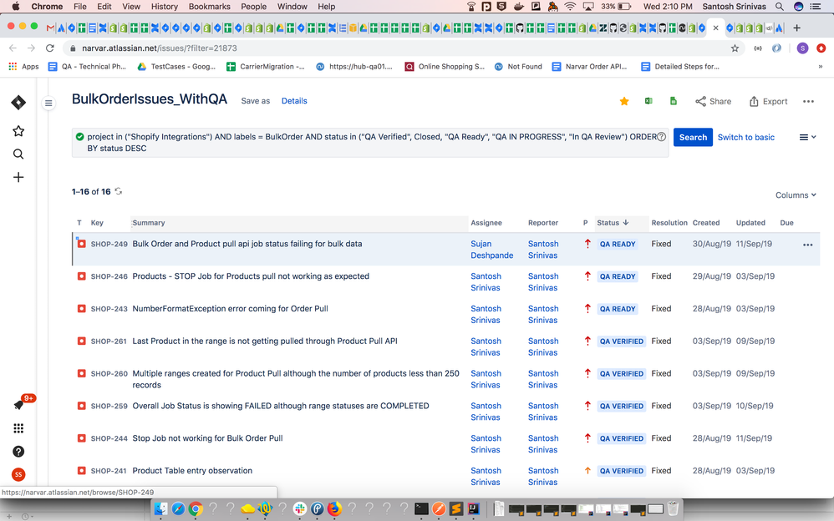Open the QA - Technical Ph... bookmark
Viewport: 834px width, 521px height.
coord(87,67)
